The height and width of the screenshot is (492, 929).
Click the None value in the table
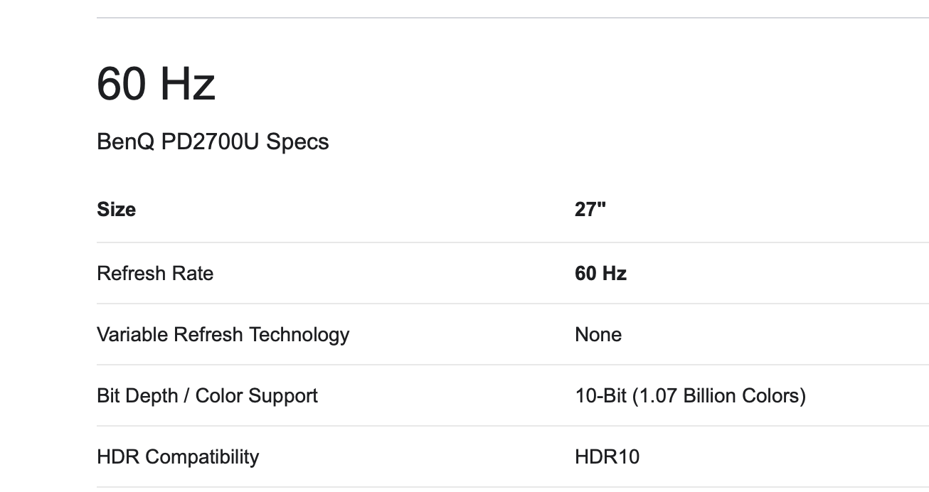[x=598, y=335]
